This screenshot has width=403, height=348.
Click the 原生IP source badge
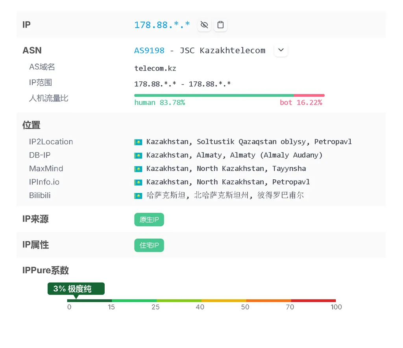point(149,219)
